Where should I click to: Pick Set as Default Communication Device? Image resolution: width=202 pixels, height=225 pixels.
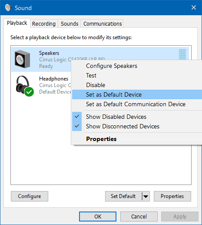[137, 104]
